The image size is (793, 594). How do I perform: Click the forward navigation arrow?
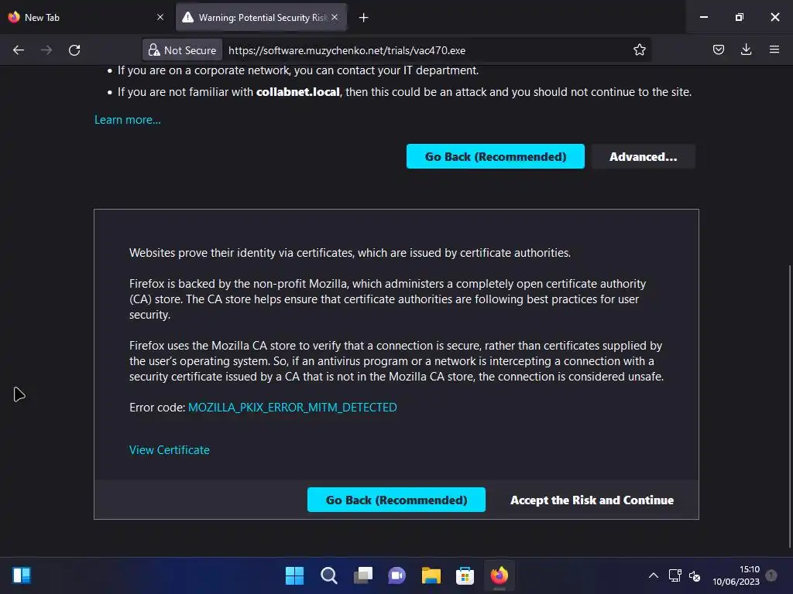coord(46,50)
